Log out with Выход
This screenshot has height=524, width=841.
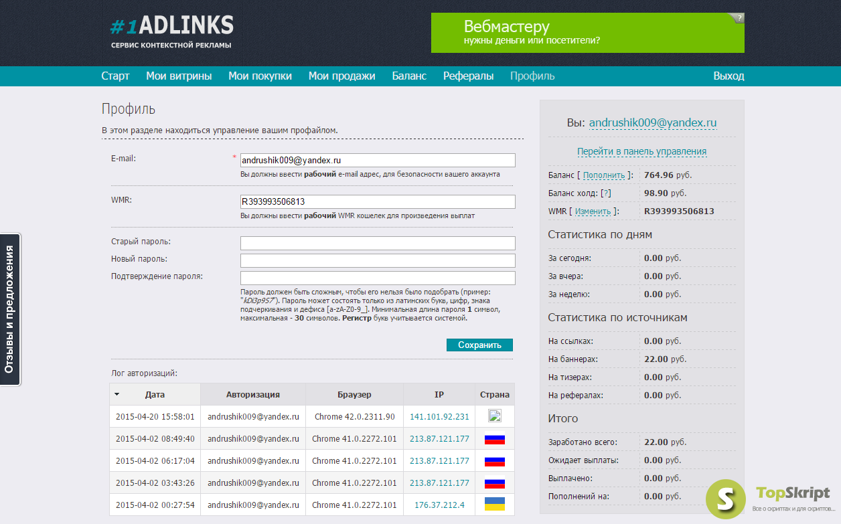click(x=729, y=76)
